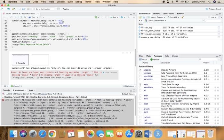Switch to the Console tab
The height and width of the screenshot is (140, 224).
6,90
